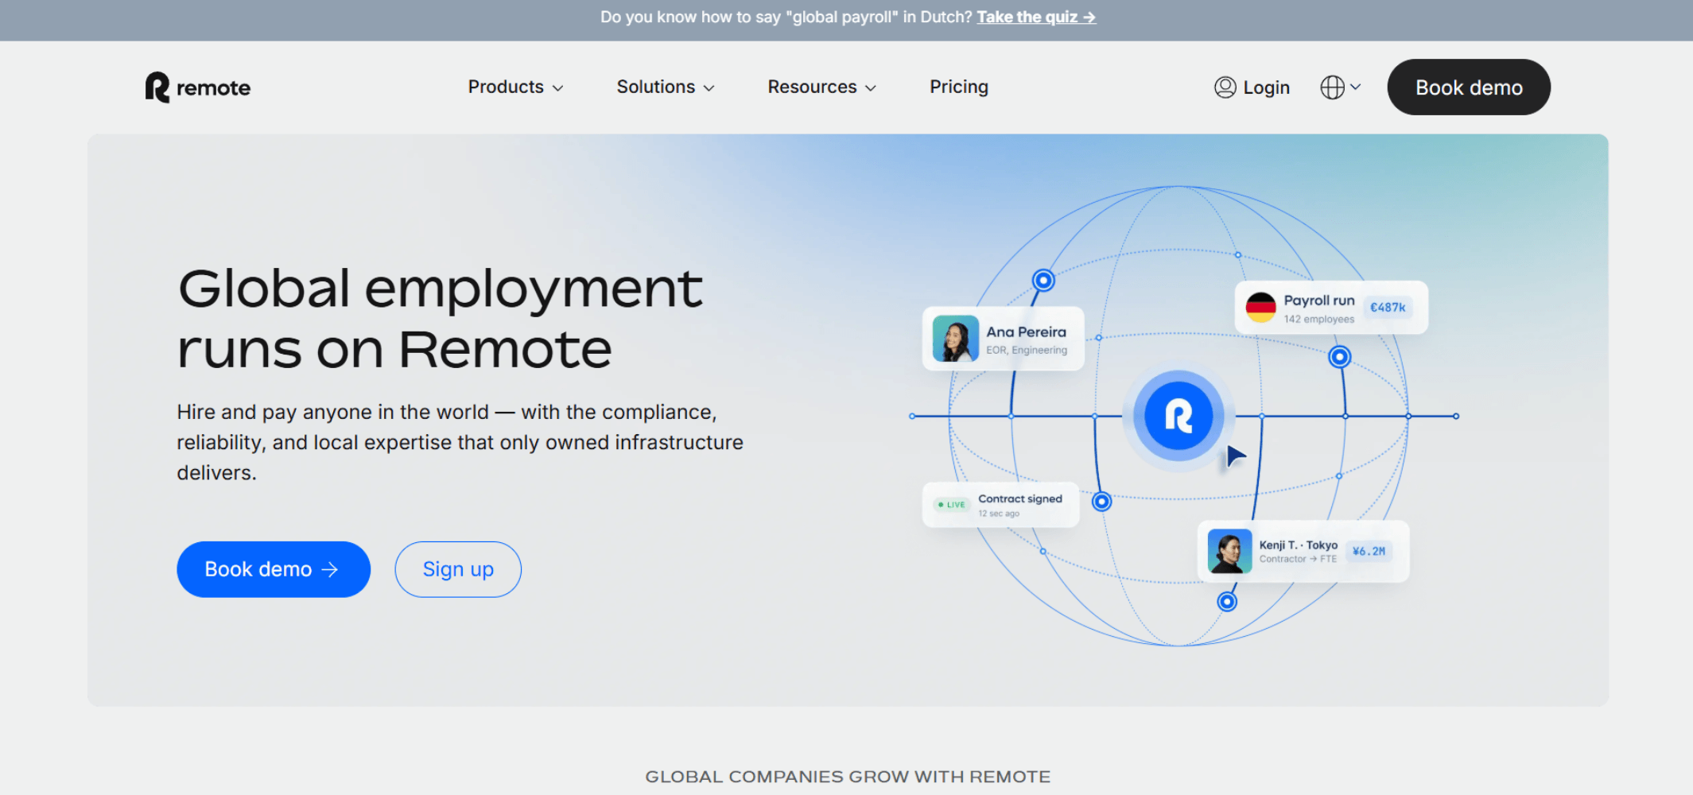
Task: Click the Login link
Action: 1252,87
